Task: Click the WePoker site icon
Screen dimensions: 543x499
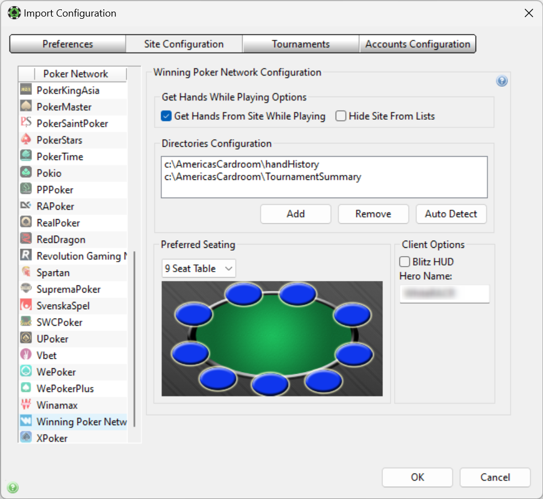Action: [26, 371]
